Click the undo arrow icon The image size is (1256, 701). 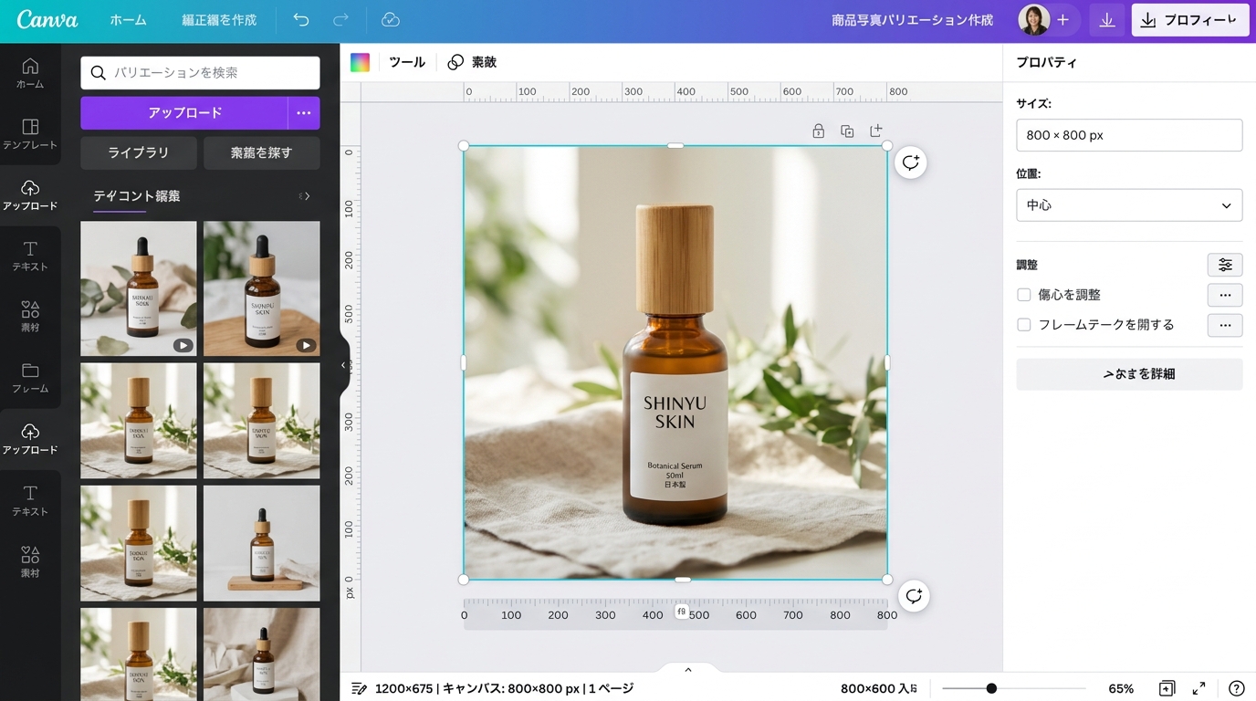pos(301,20)
